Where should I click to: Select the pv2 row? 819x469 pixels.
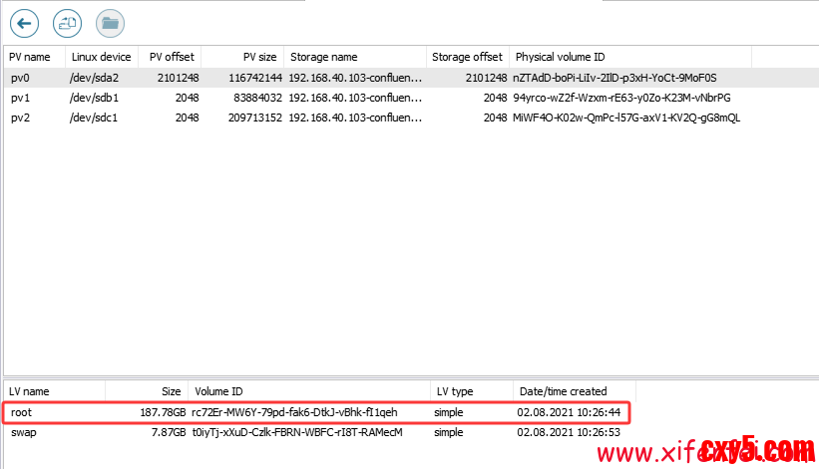click(x=411, y=117)
